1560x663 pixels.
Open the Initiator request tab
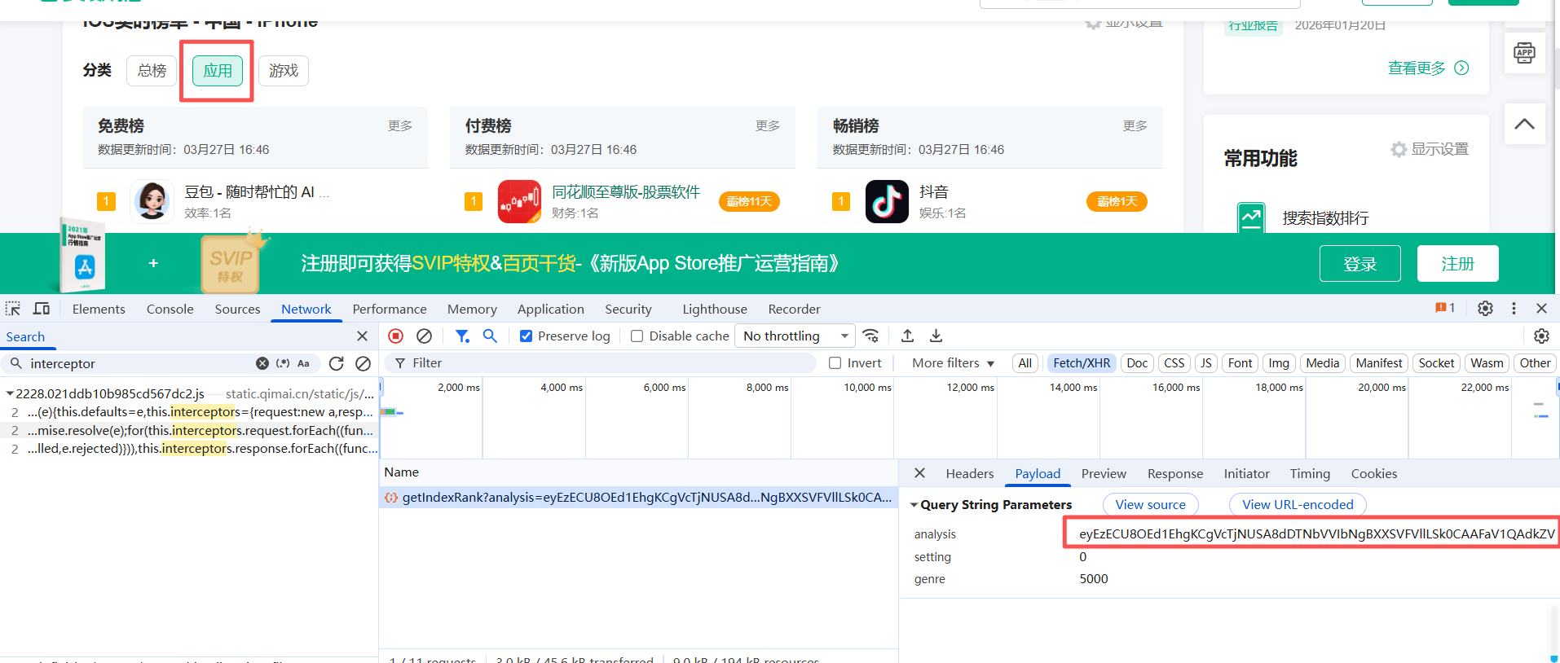[1246, 474]
